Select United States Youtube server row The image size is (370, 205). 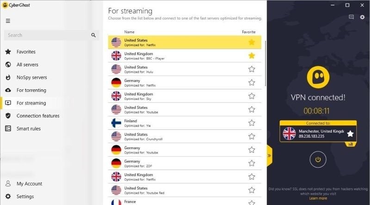click(185, 110)
